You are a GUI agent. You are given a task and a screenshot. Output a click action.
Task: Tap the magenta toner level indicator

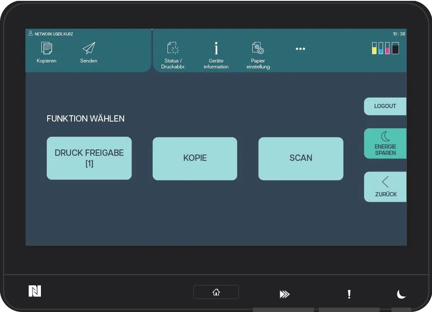click(387, 48)
